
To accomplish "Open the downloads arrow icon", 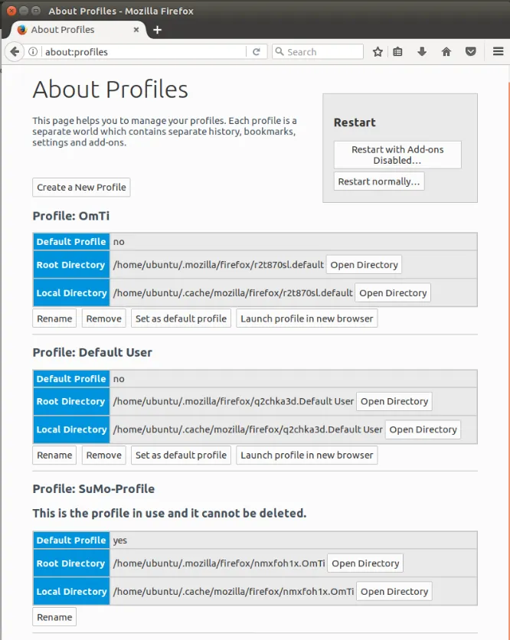I will [422, 51].
